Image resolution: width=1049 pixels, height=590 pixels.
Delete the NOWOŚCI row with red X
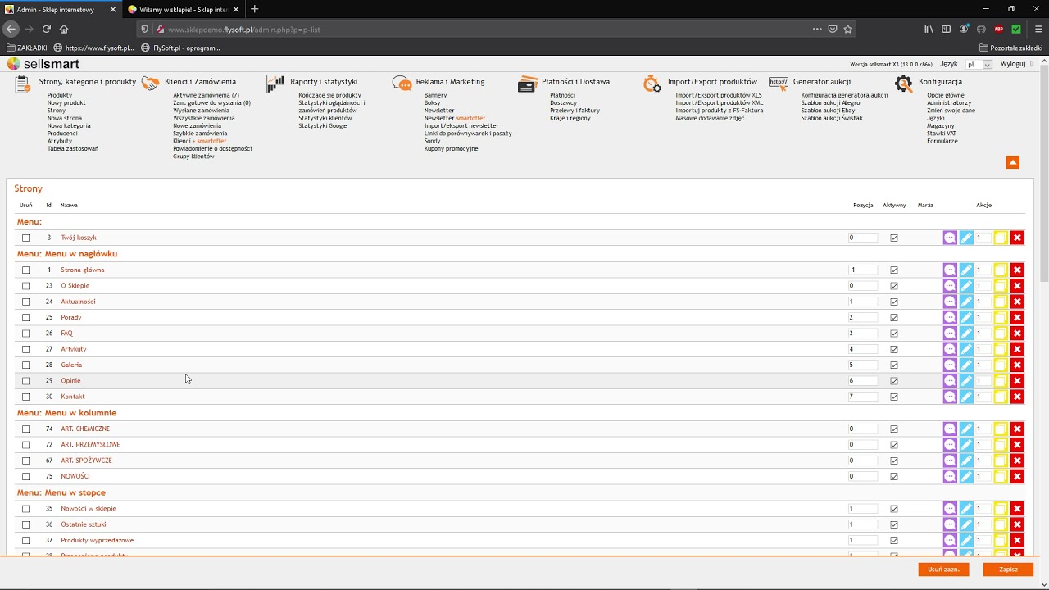click(1017, 476)
